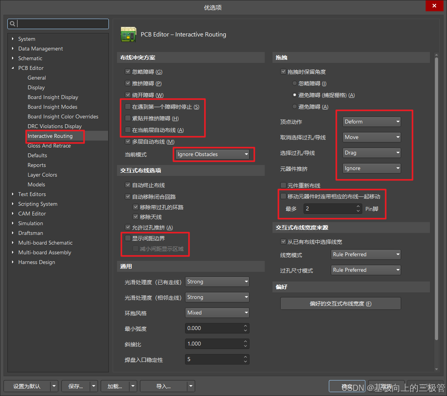Open the Models page
The image size is (447, 396).
pyautogui.click(x=36, y=184)
